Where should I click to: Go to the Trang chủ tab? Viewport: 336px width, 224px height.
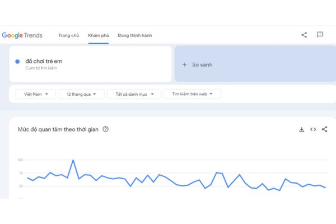point(68,35)
